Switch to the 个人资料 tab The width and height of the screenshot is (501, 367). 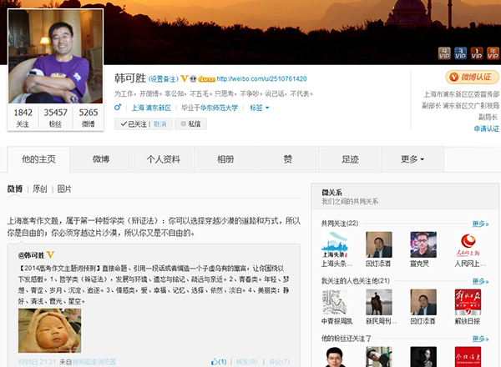pyautogui.click(x=164, y=158)
